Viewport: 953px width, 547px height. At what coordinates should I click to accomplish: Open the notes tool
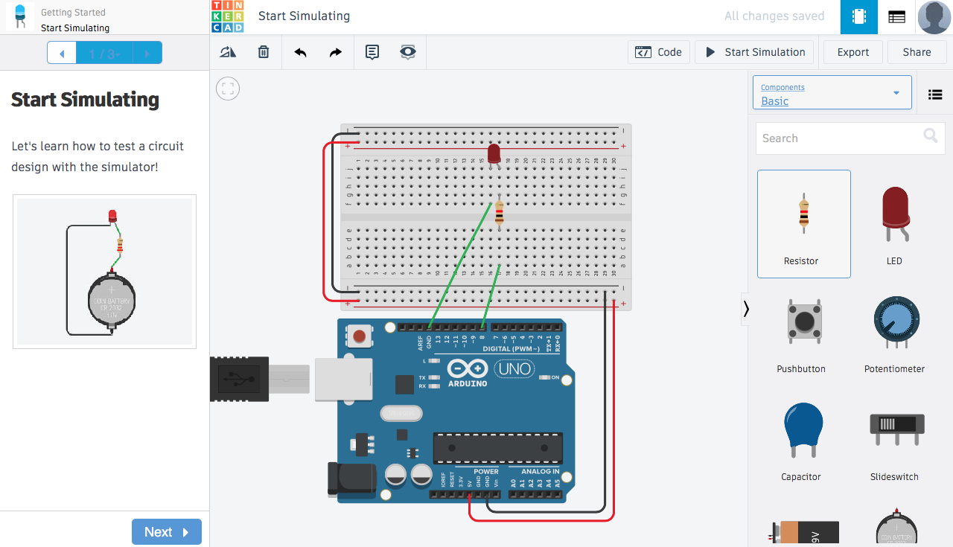372,52
